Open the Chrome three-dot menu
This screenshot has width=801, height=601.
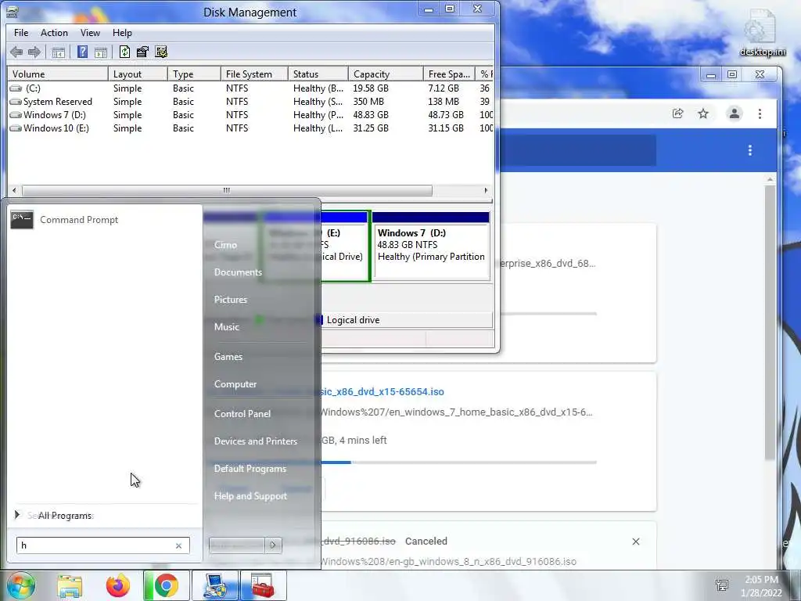click(x=760, y=113)
